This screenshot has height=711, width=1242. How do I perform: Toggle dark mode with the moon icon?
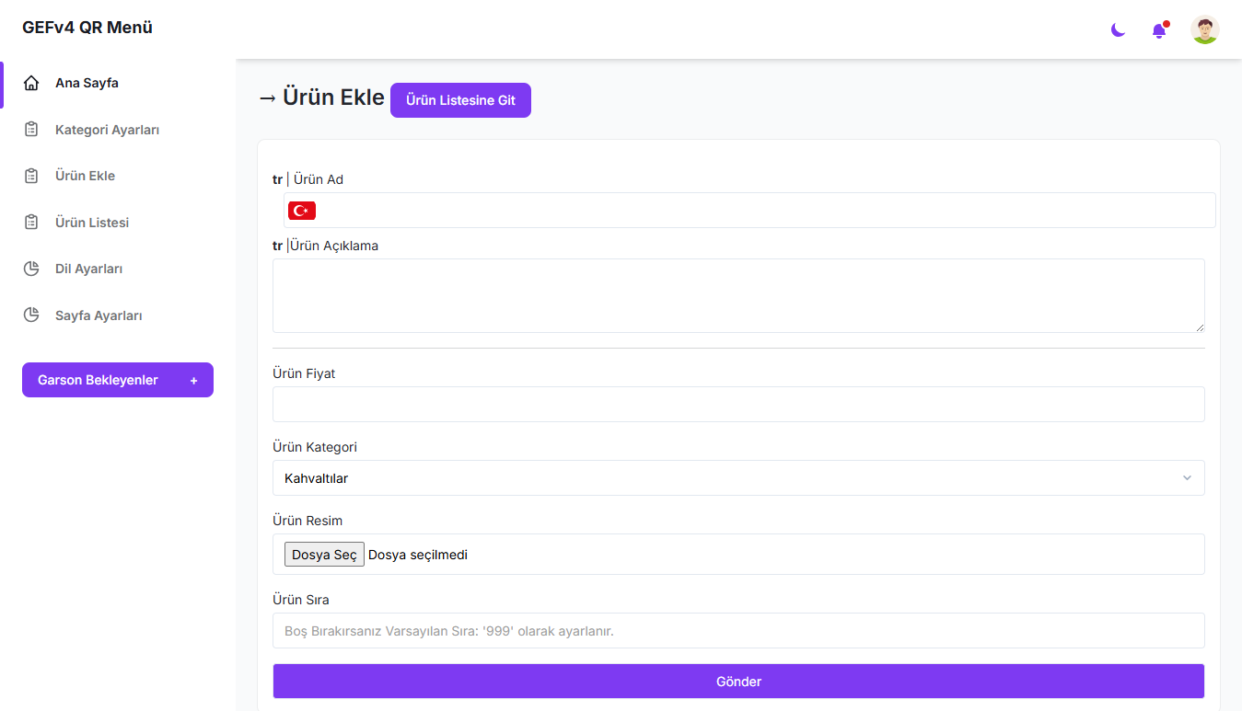[x=1118, y=30]
